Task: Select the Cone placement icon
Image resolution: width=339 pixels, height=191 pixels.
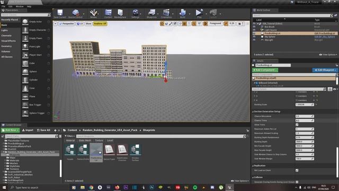Action: coord(25,88)
